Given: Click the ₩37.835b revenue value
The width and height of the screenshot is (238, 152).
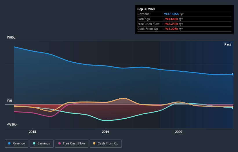Looking at the screenshot, I should [x=171, y=14].
